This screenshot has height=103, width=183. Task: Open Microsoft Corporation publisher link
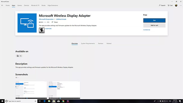point(46,19)
